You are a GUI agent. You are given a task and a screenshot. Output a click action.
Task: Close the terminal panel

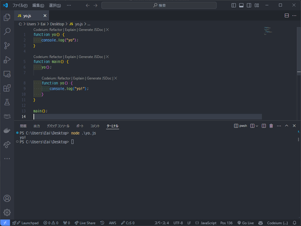tap(294, 126)
